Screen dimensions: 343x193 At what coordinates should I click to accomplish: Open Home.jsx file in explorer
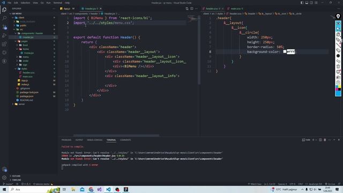28,53
